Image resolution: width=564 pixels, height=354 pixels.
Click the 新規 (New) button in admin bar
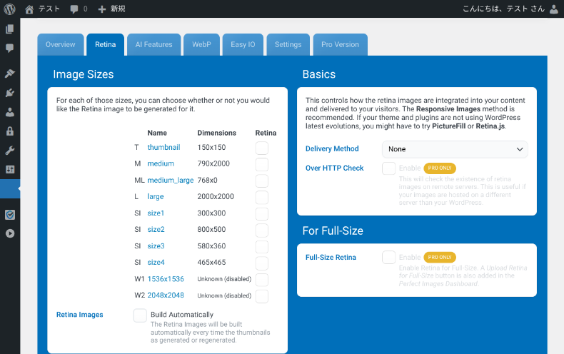111,9
